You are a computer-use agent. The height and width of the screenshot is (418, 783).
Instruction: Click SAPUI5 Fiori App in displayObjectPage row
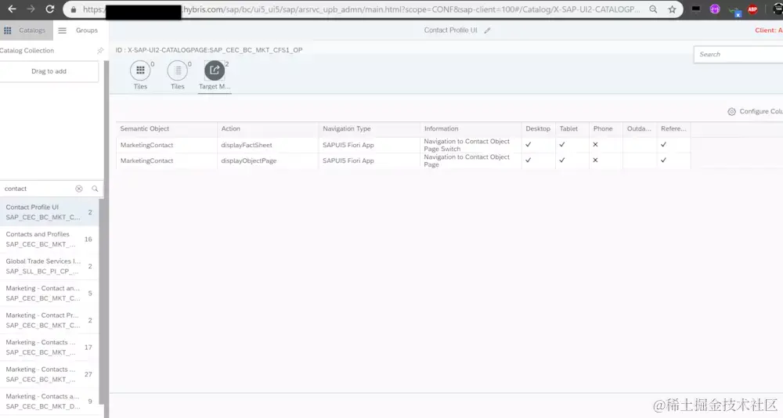pos(348,160)
